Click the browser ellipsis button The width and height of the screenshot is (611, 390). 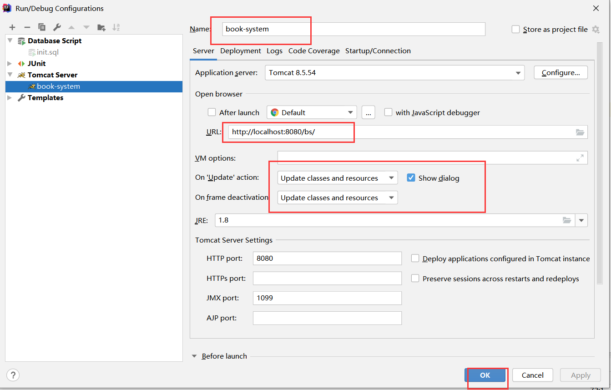[369, 112]
